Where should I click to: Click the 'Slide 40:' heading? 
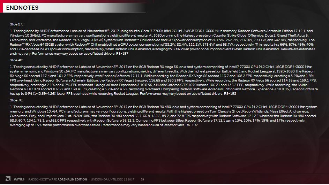(x=16, y=60)
